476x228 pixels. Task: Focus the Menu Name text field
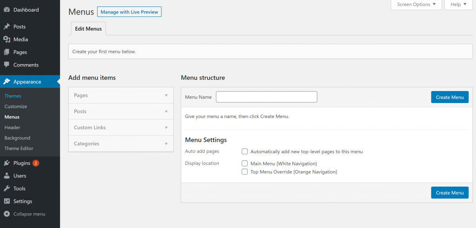pos(266,97)
